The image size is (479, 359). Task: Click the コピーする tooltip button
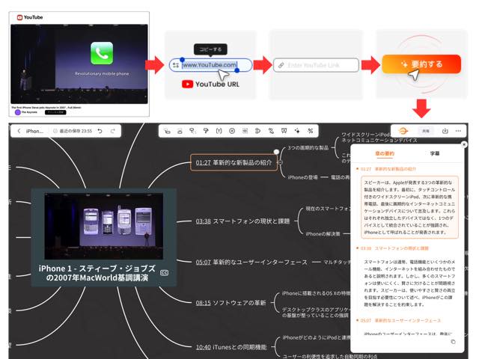click(210, 49)
